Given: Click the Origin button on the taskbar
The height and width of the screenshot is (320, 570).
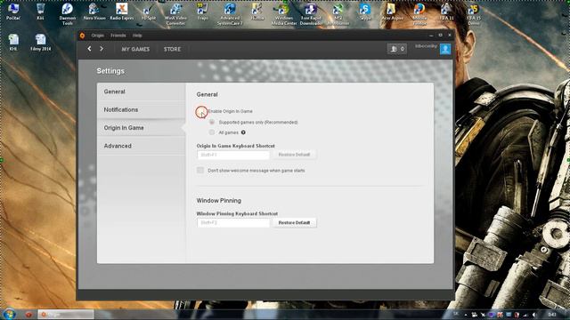Looking at the screenshot, I should pos(66,314).
